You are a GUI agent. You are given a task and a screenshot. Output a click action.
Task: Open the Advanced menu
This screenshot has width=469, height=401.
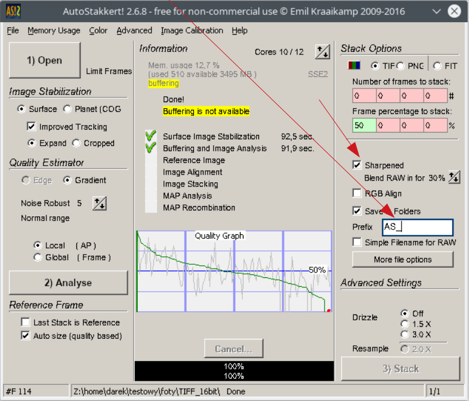(x=134, y=30)
